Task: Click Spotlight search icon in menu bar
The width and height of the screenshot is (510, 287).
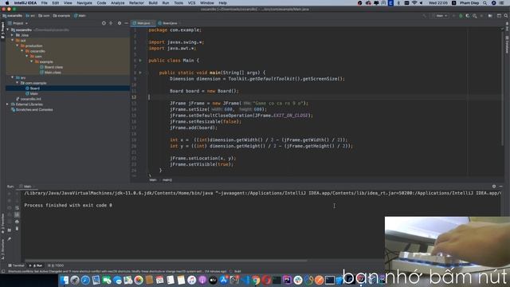Action: (485, 3)
